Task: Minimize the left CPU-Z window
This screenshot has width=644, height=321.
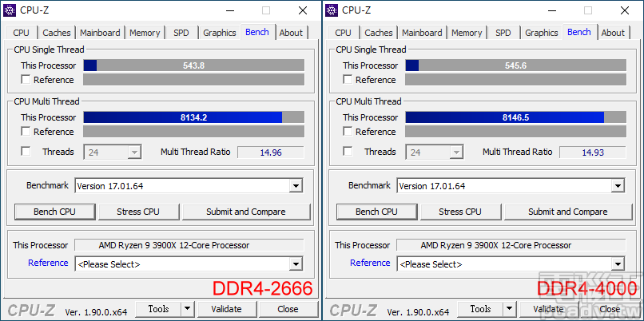Action: point(229,10)
